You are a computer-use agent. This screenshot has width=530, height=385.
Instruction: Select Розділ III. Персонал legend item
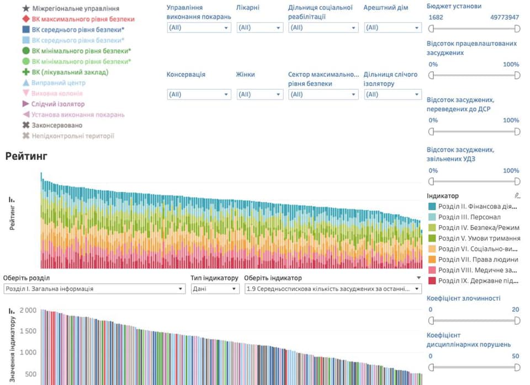(469, 217)
